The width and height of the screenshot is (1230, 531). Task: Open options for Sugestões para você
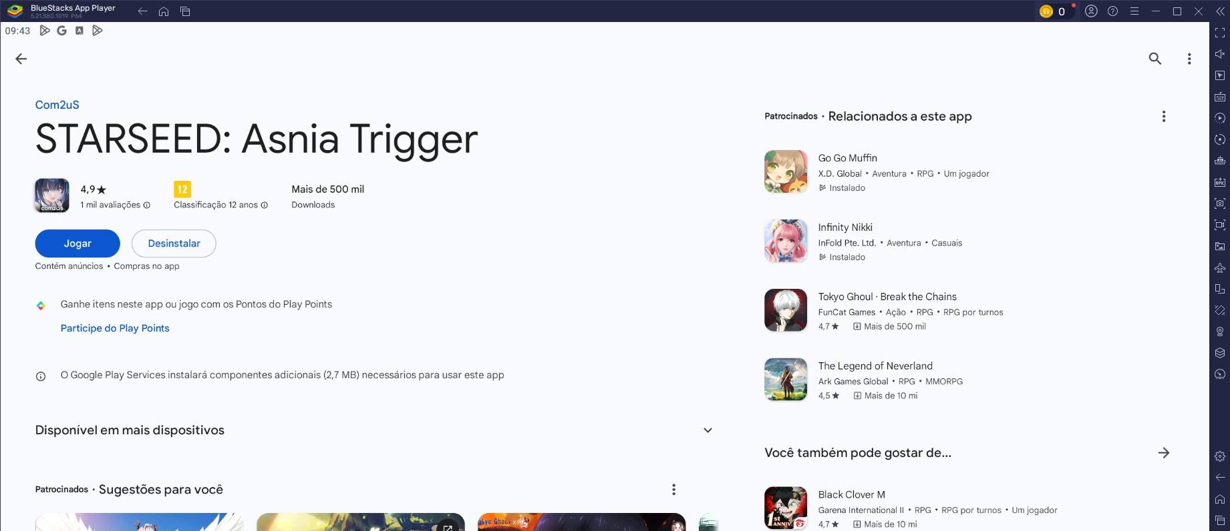point(673,490)
